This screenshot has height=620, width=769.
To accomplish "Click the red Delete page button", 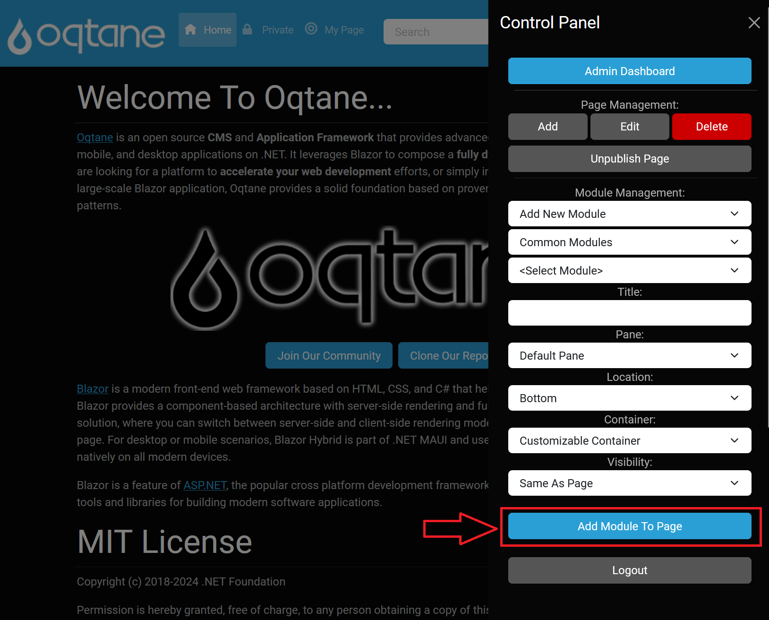I will coord(712,127).
